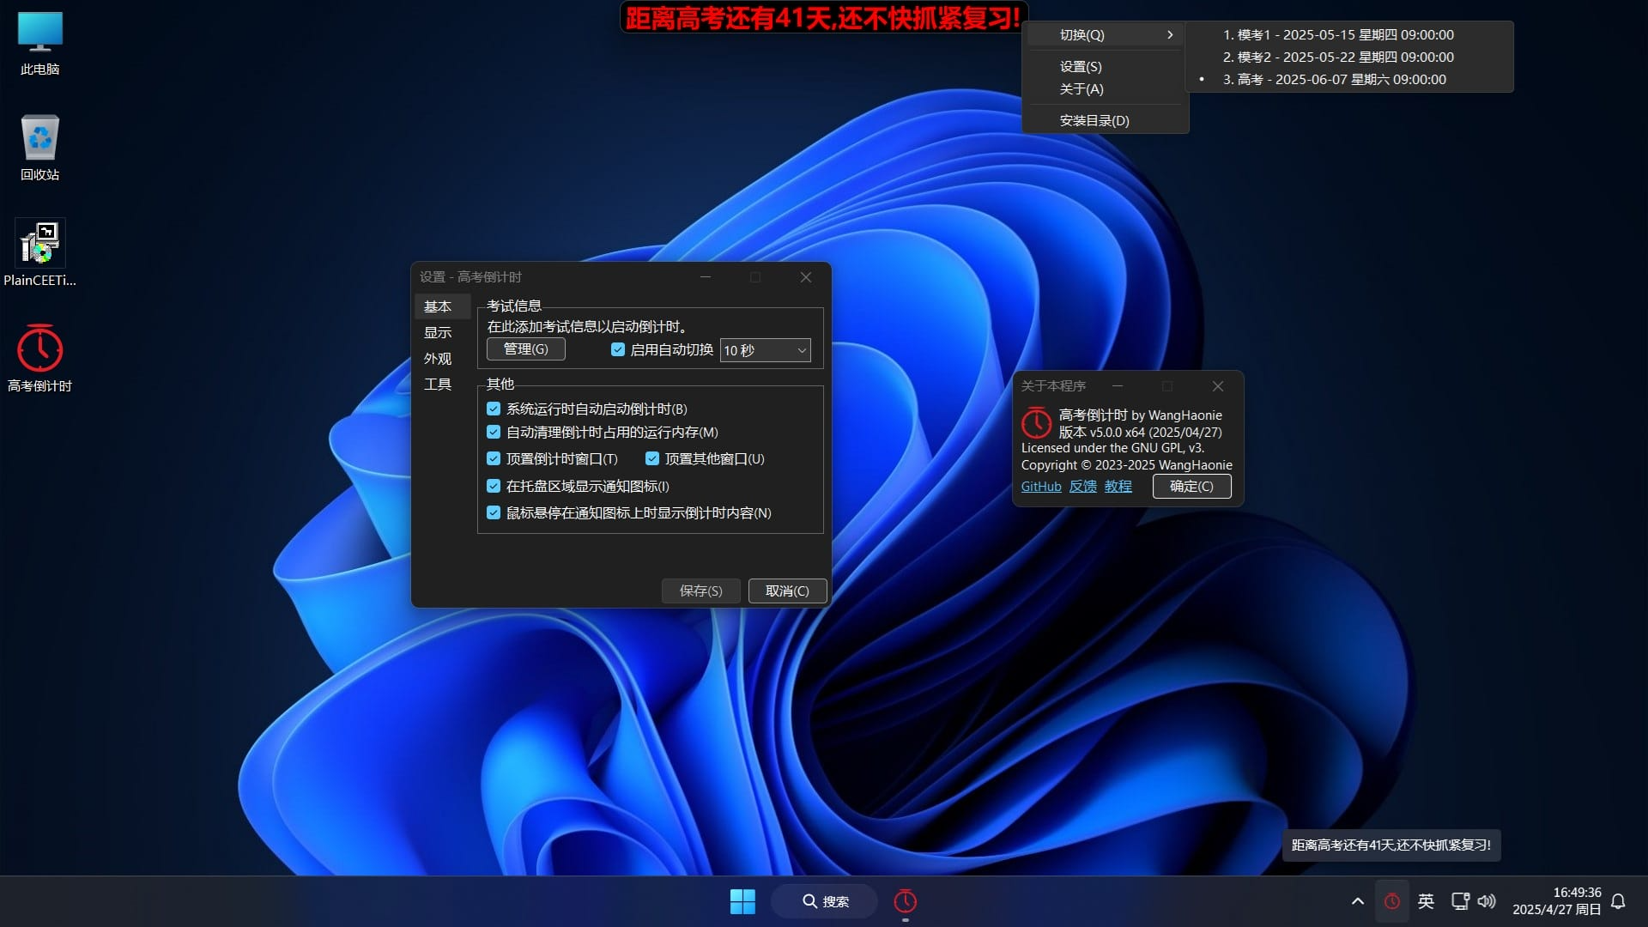Image resolution: width=1648 pixels, height=927 pixels.
Task: Toggle 启用自动切换 checkbox
Action: tap(618, 349)
